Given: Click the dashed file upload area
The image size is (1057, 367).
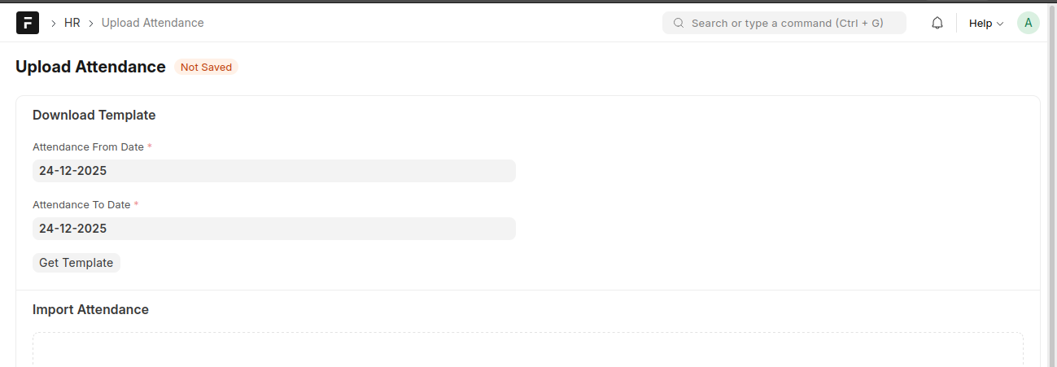Looking at the screenshot, I should [x=527, y=350].
